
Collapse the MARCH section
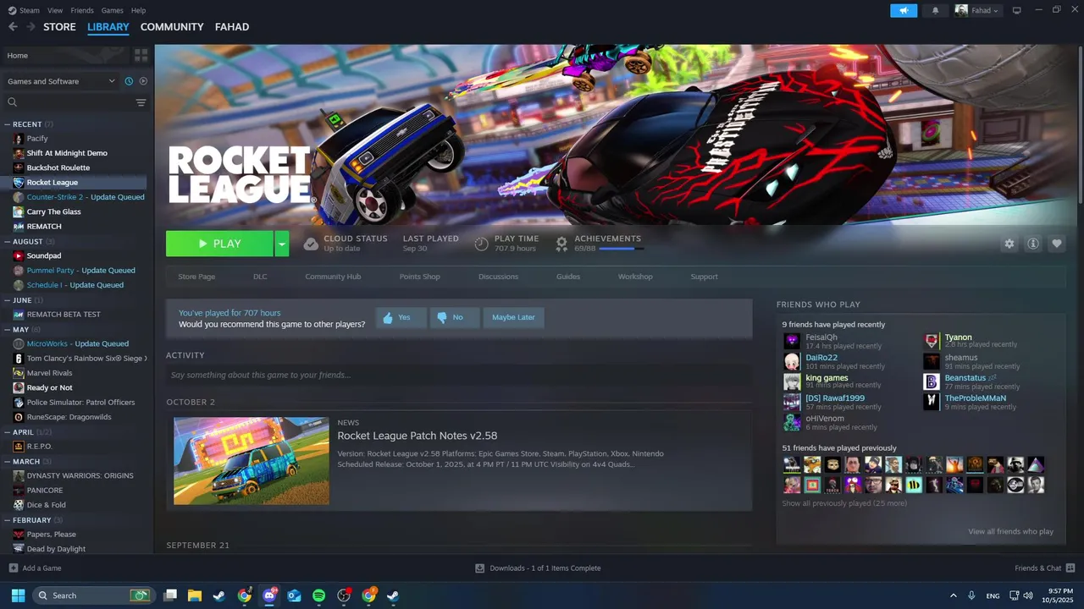click(7, 461)
